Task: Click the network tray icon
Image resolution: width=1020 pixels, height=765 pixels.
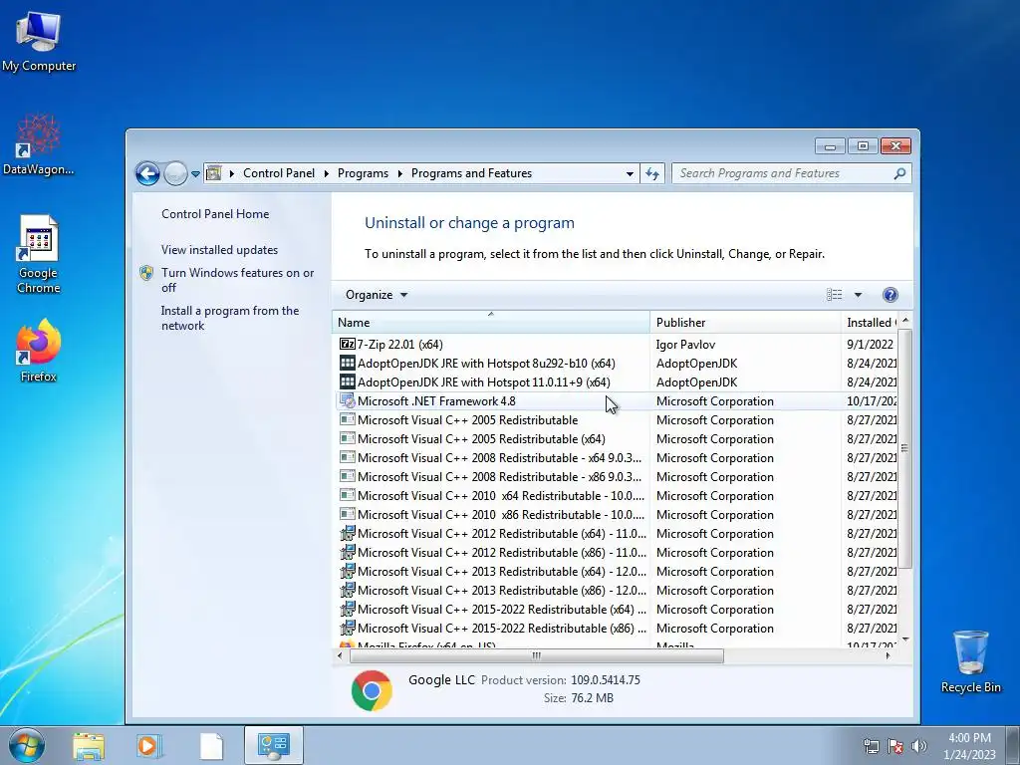Action: coord(871,747)
